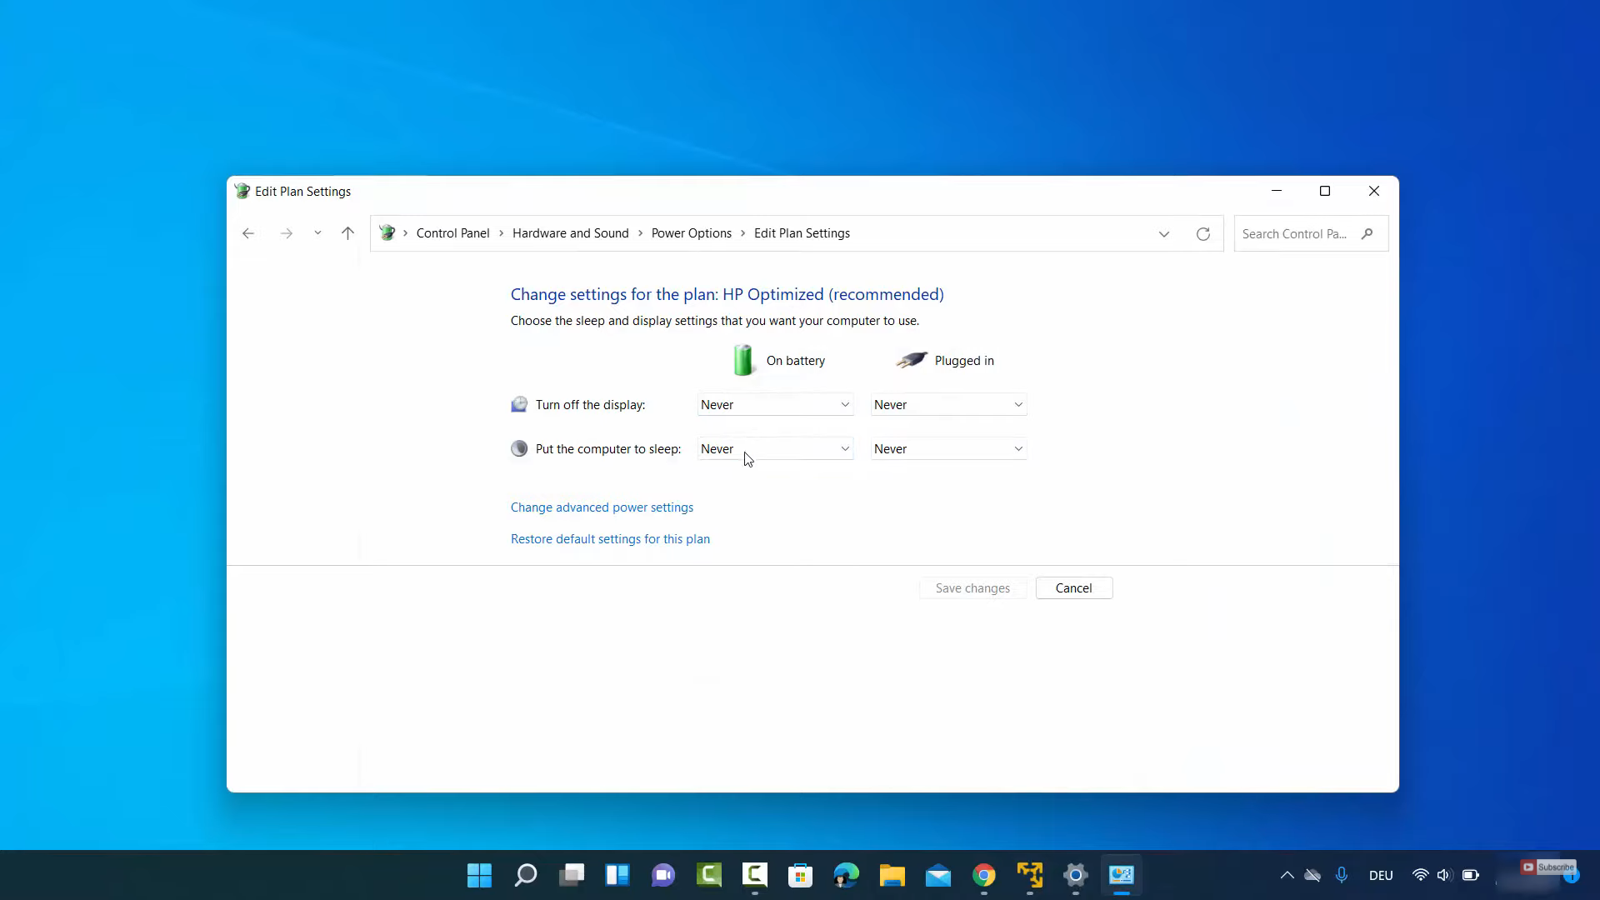Screen dimensions: 1600x900
Task: Expand the address bar history chevron
Action: (1163, 234)
